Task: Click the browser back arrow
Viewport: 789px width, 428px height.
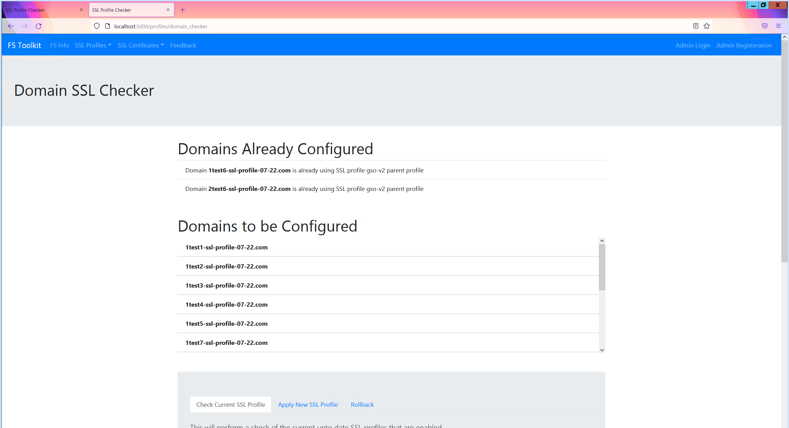Action: (11, 26)
